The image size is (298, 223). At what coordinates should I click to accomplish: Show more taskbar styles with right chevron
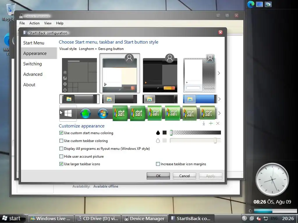(219, 99)
